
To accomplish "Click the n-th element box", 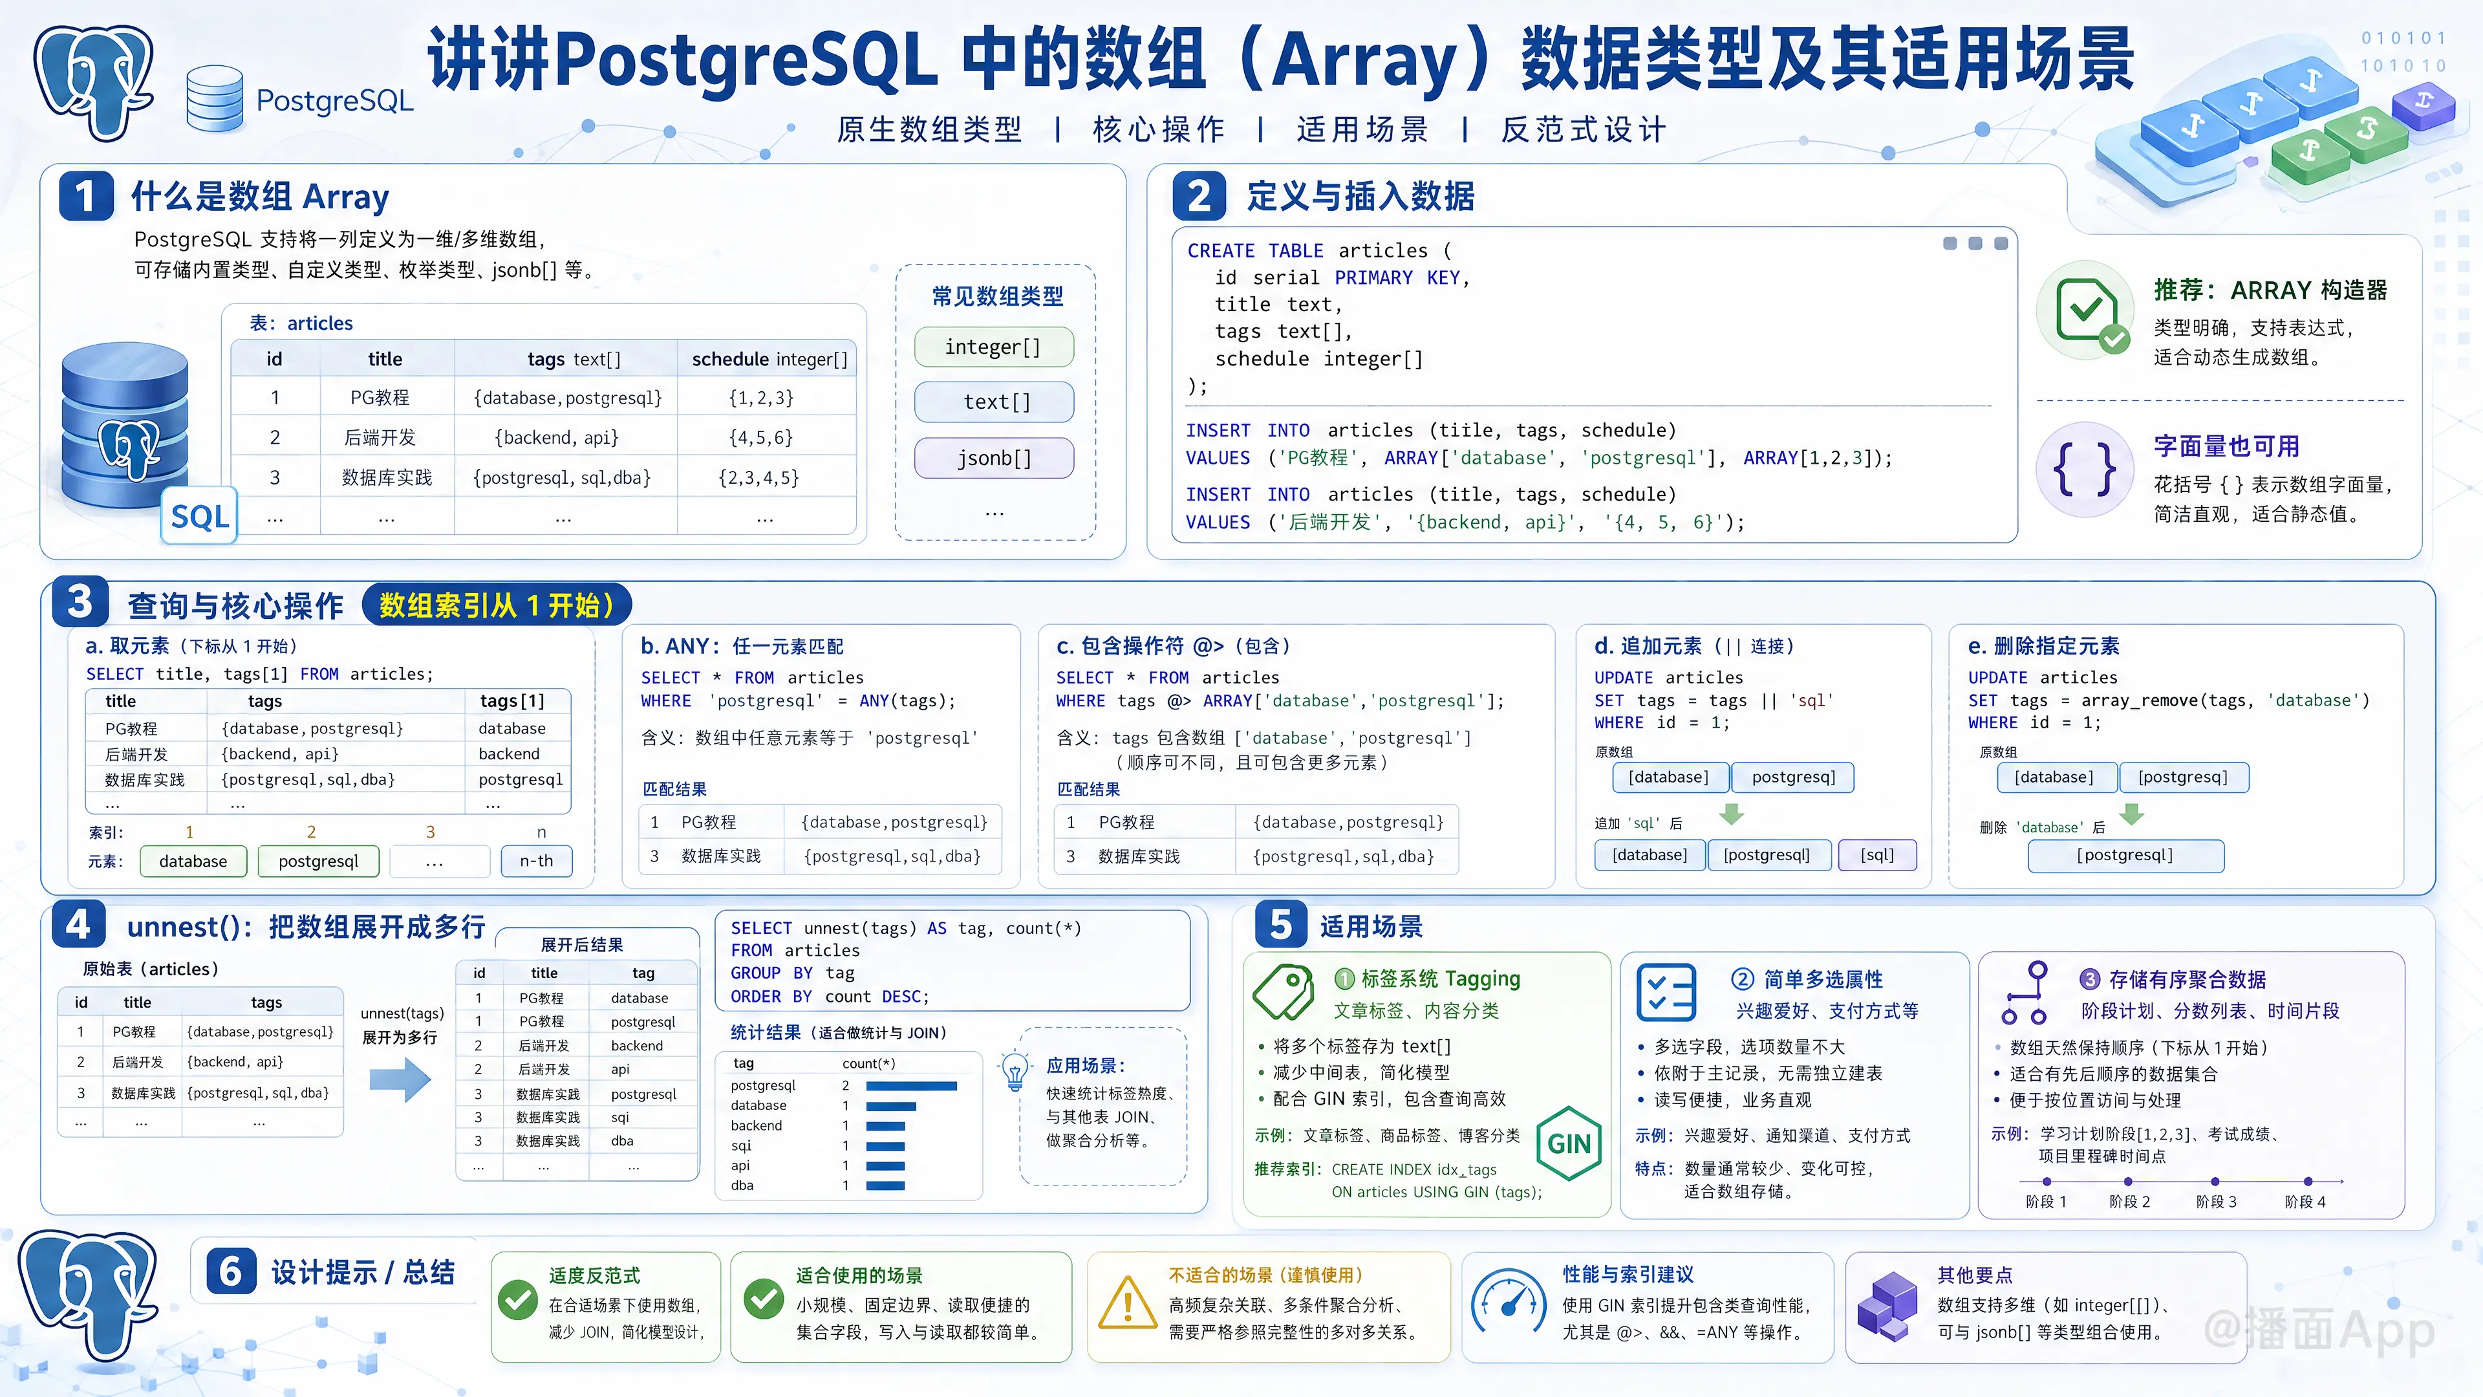I will (537, 861).
